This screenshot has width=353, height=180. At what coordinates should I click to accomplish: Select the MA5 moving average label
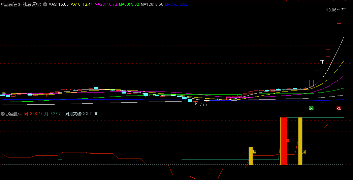coord(59,4)
